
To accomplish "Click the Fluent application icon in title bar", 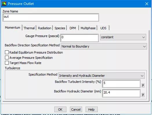I will point(4,4).
